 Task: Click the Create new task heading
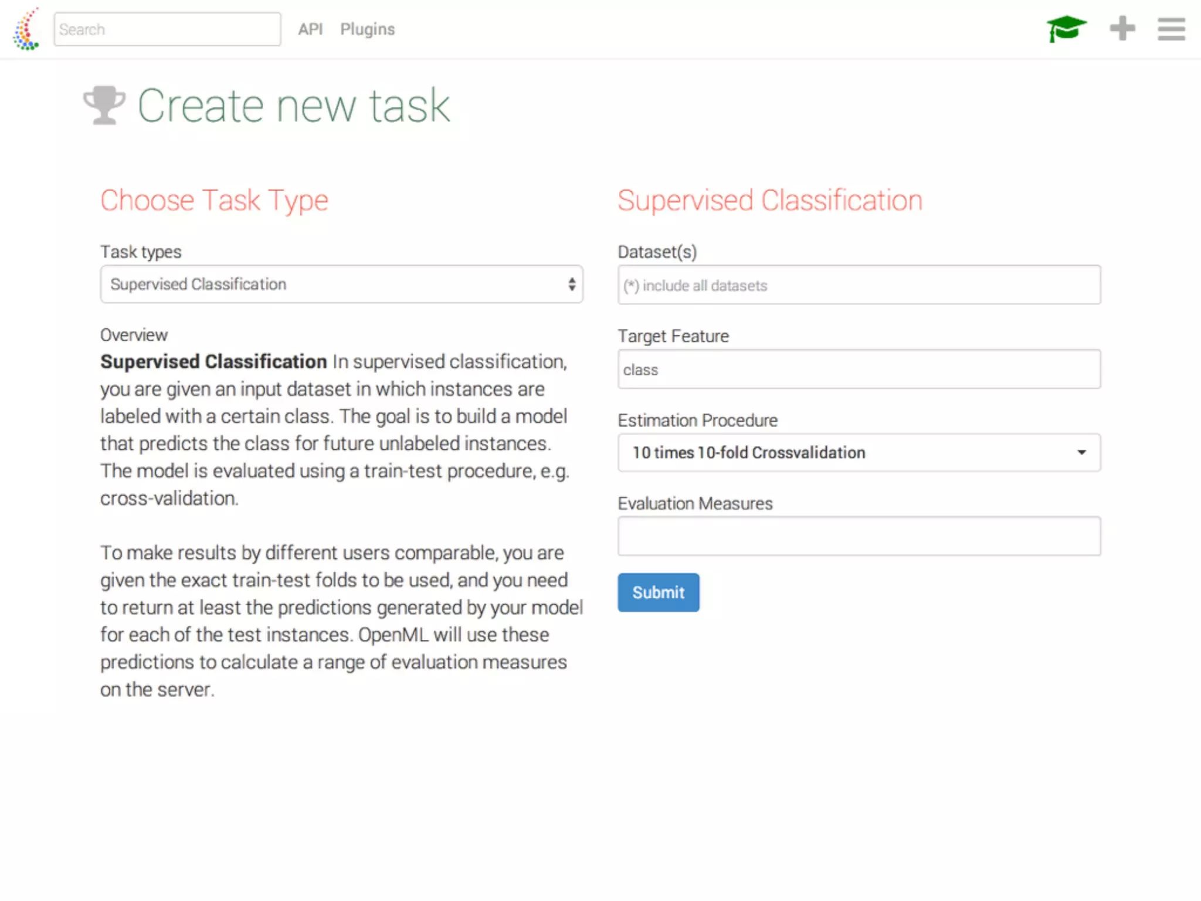[x=293, y=106]
